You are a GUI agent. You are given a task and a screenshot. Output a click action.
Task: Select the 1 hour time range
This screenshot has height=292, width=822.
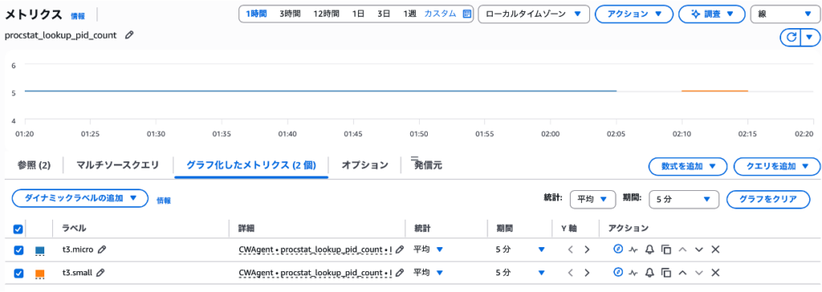[256, 14]
